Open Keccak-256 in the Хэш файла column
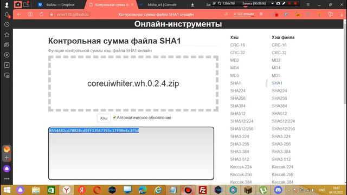 click(x=282, y=174)
